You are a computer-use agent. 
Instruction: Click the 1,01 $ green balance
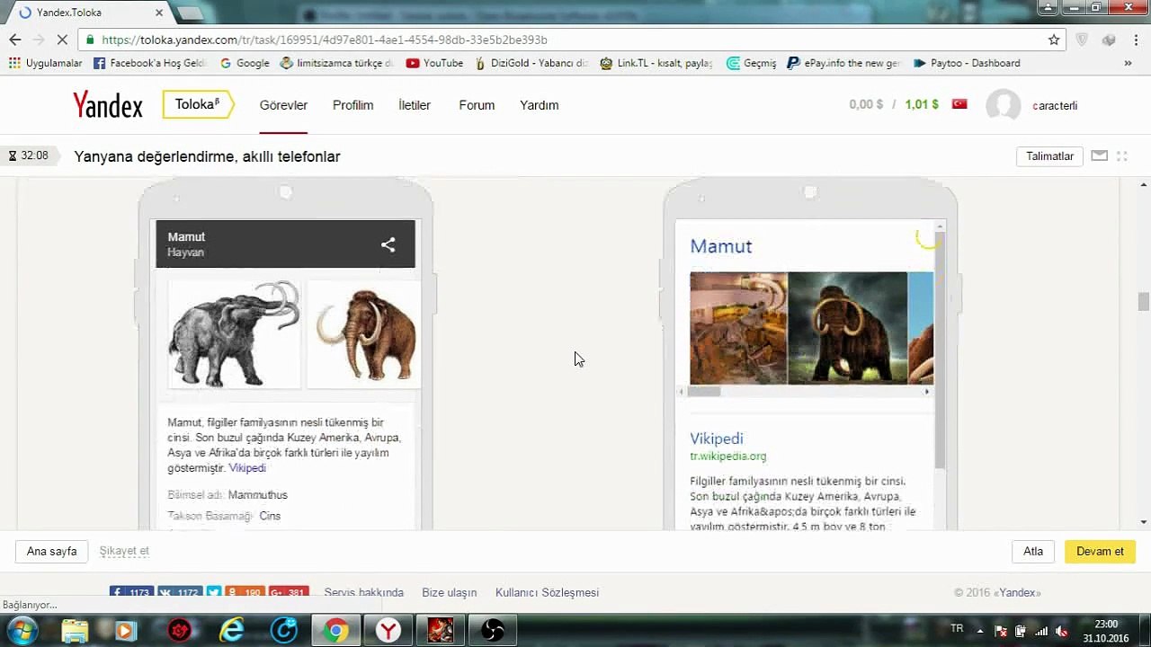click(922, 104)
